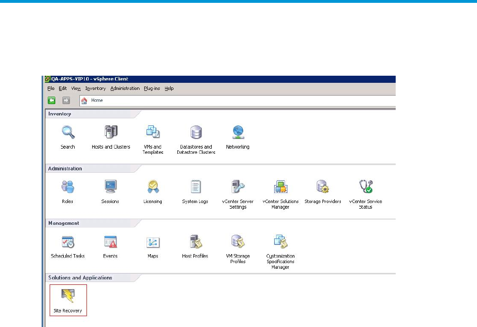The width and height of the screenshot is (477, 327).
Task: Click the Home icon in address bar
Action: click(84, 100)
